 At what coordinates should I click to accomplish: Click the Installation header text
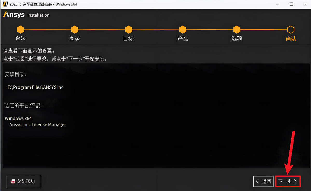point(38,15)
